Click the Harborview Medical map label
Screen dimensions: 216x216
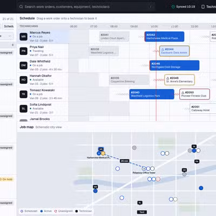click(x=99, y=158)
